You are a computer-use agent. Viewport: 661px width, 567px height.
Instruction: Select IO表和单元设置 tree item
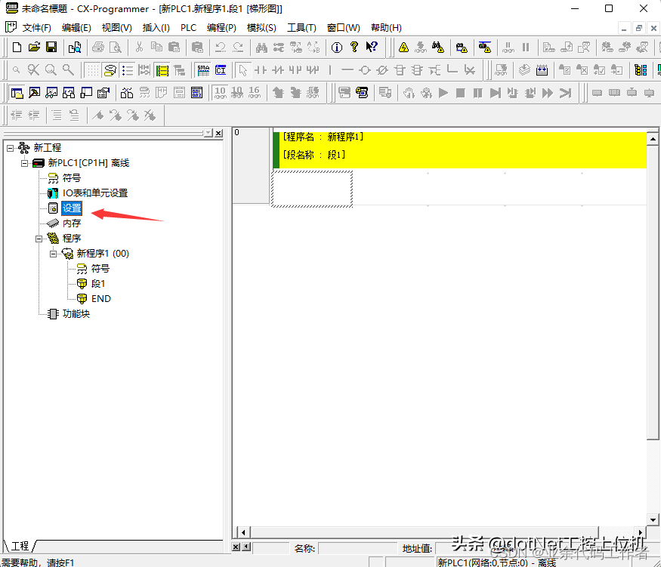tap(95, 193)
